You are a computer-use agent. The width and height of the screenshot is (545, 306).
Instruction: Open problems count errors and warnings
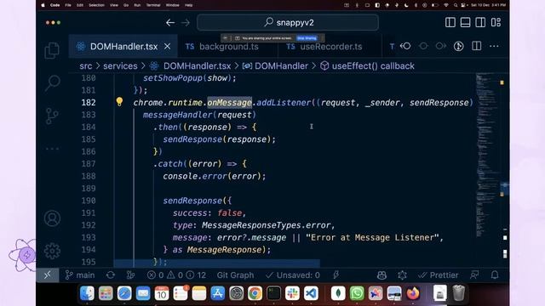[x=176, y=275]
